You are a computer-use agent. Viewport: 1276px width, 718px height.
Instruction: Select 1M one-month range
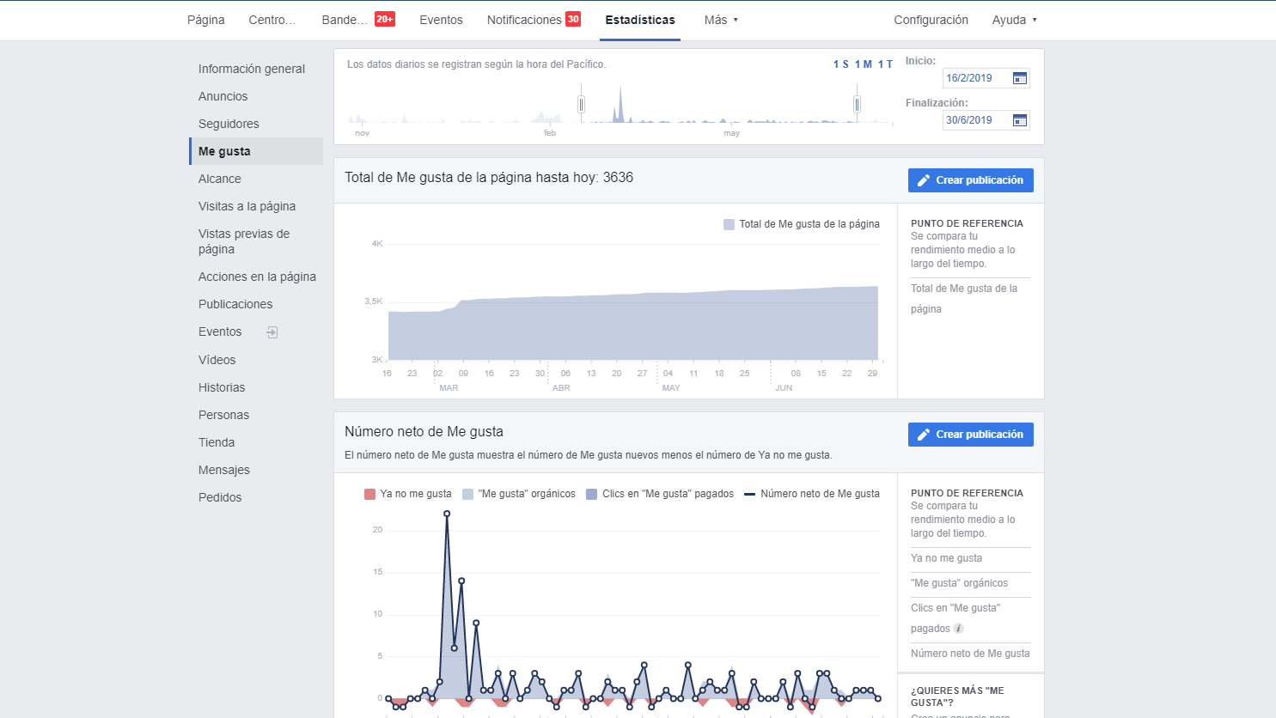[x=864, y=64]
